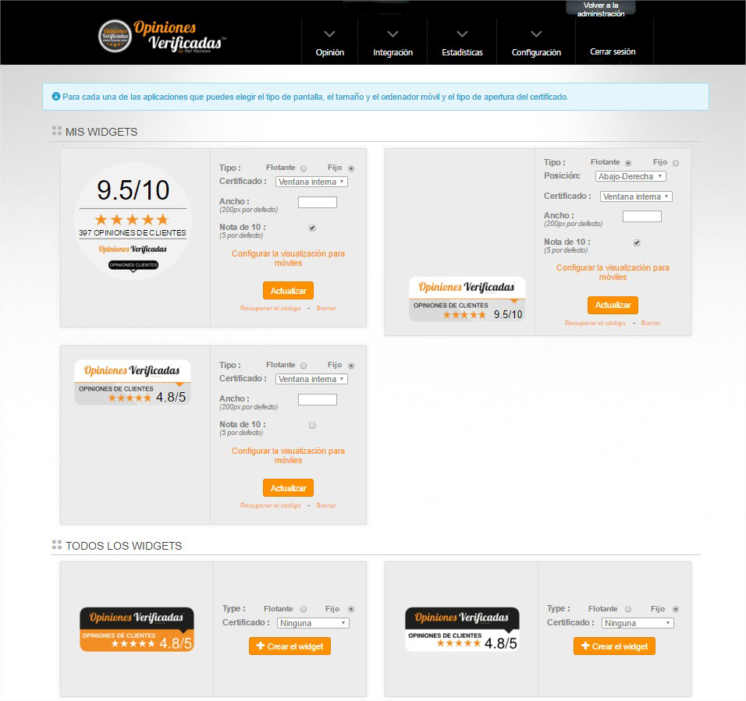Open the Estadísticas menu
746x701 pixels.
(462, 43)
